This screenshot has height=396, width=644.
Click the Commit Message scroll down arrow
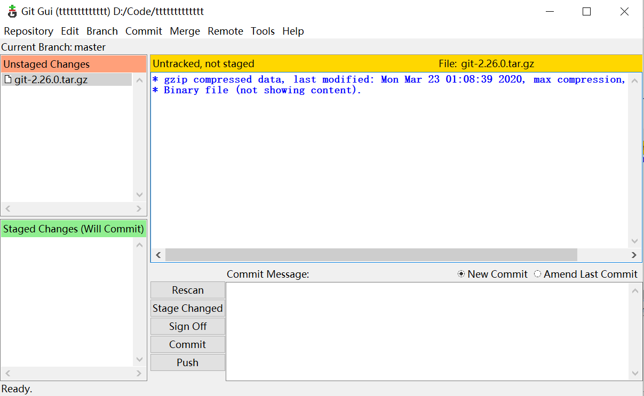pos(635,373)
